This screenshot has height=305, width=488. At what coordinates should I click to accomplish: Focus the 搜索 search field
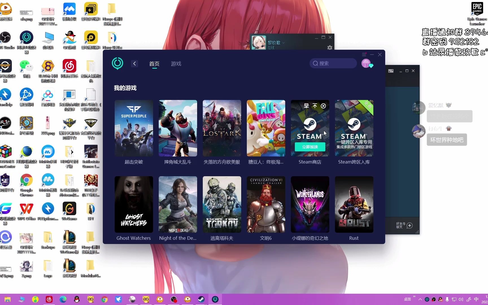point(333,63)
